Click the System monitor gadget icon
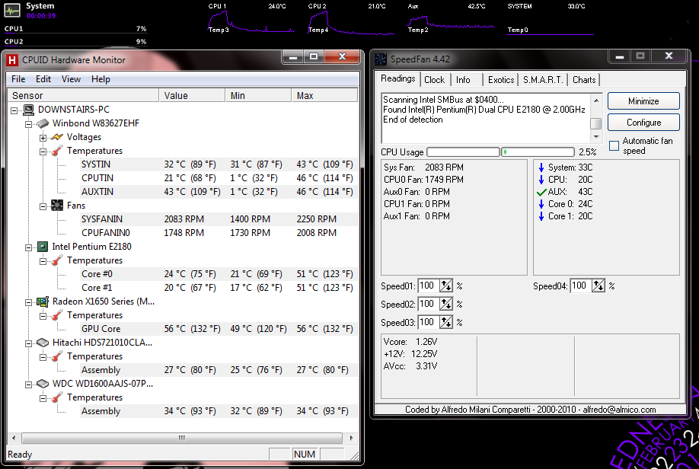The height and width of the screenshot is (469, 699). click(x=12, y=10)
